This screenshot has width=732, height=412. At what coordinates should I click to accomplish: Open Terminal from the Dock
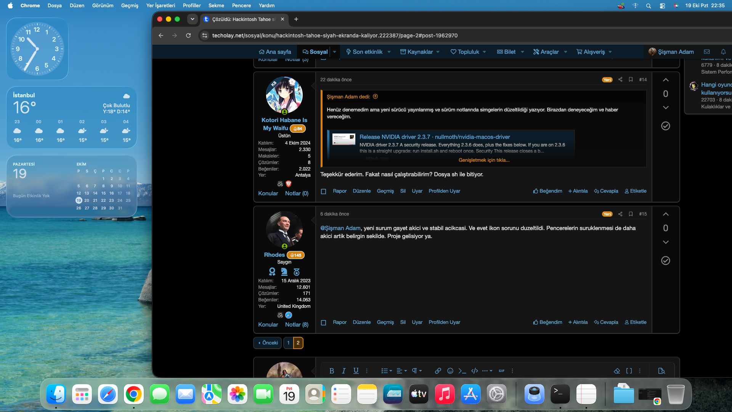pos(560,394)
